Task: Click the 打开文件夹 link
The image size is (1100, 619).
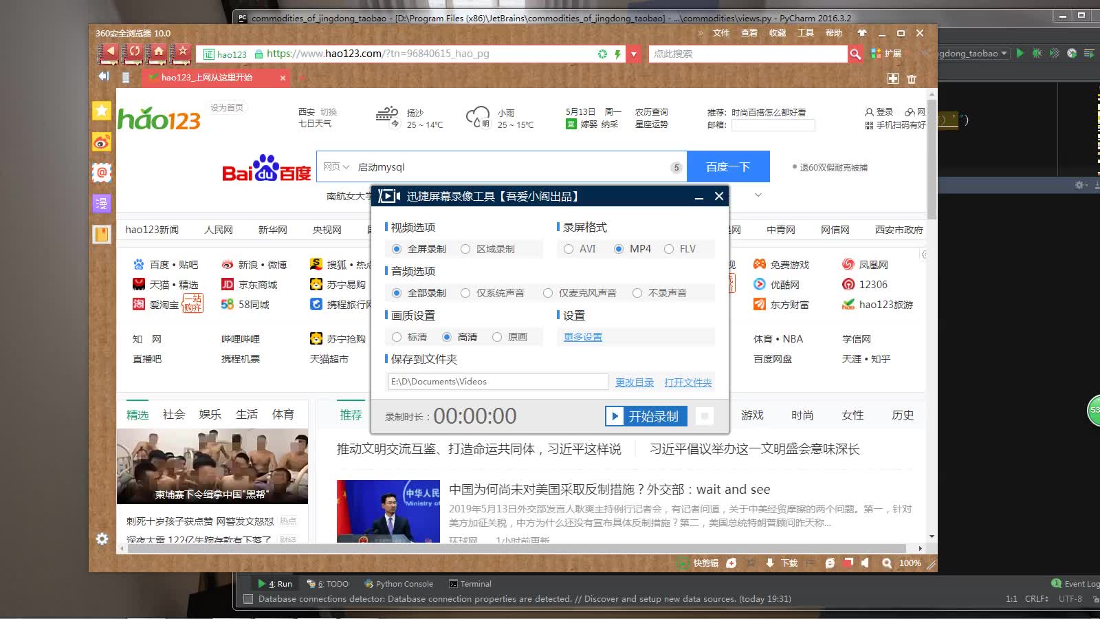Action: point(688,382)
